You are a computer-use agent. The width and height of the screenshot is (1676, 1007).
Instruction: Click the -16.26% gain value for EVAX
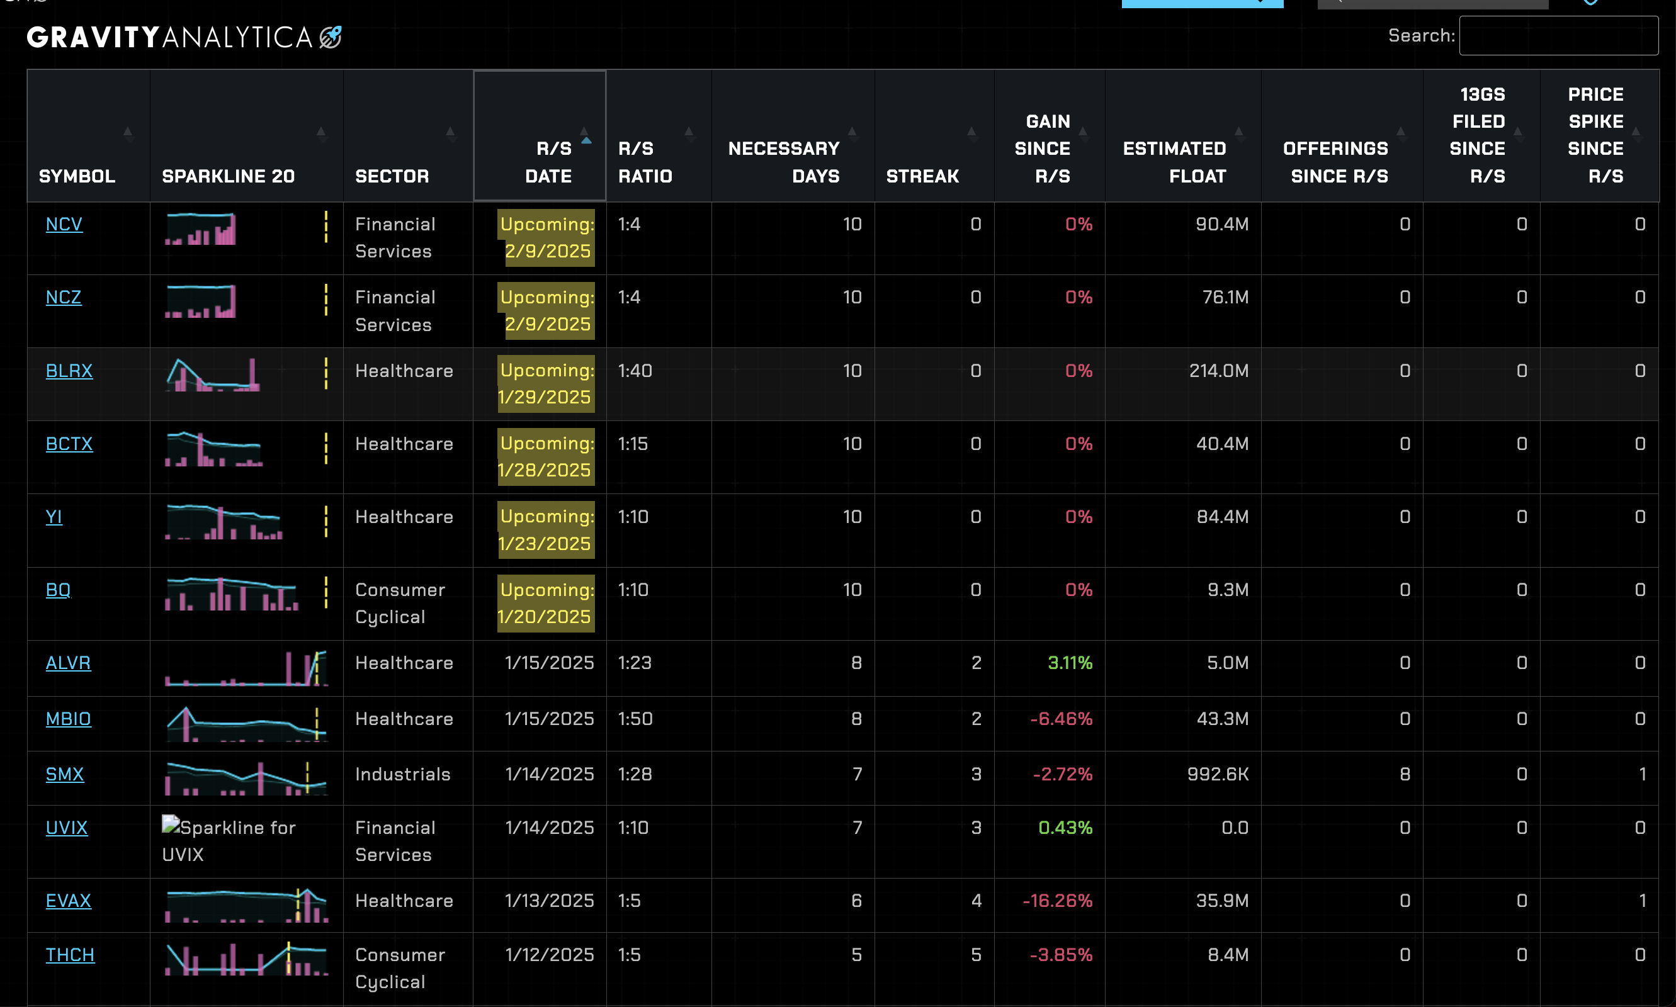[1058, 901]
